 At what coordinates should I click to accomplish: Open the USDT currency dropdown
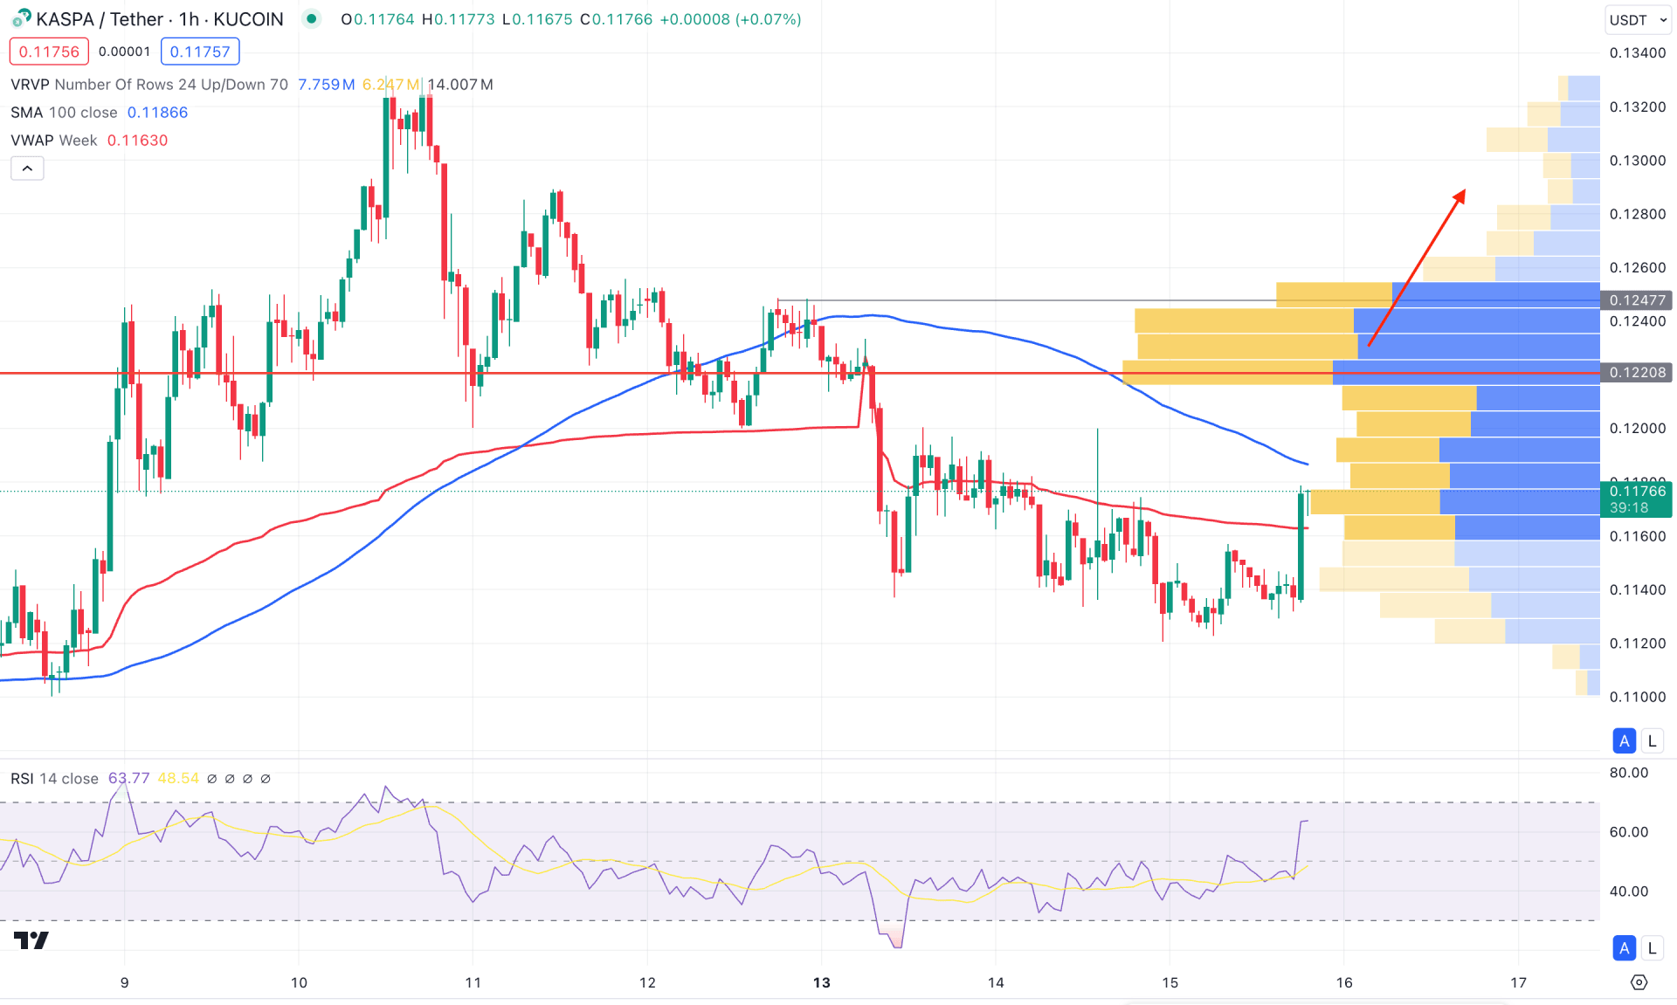pos(1639,19)
